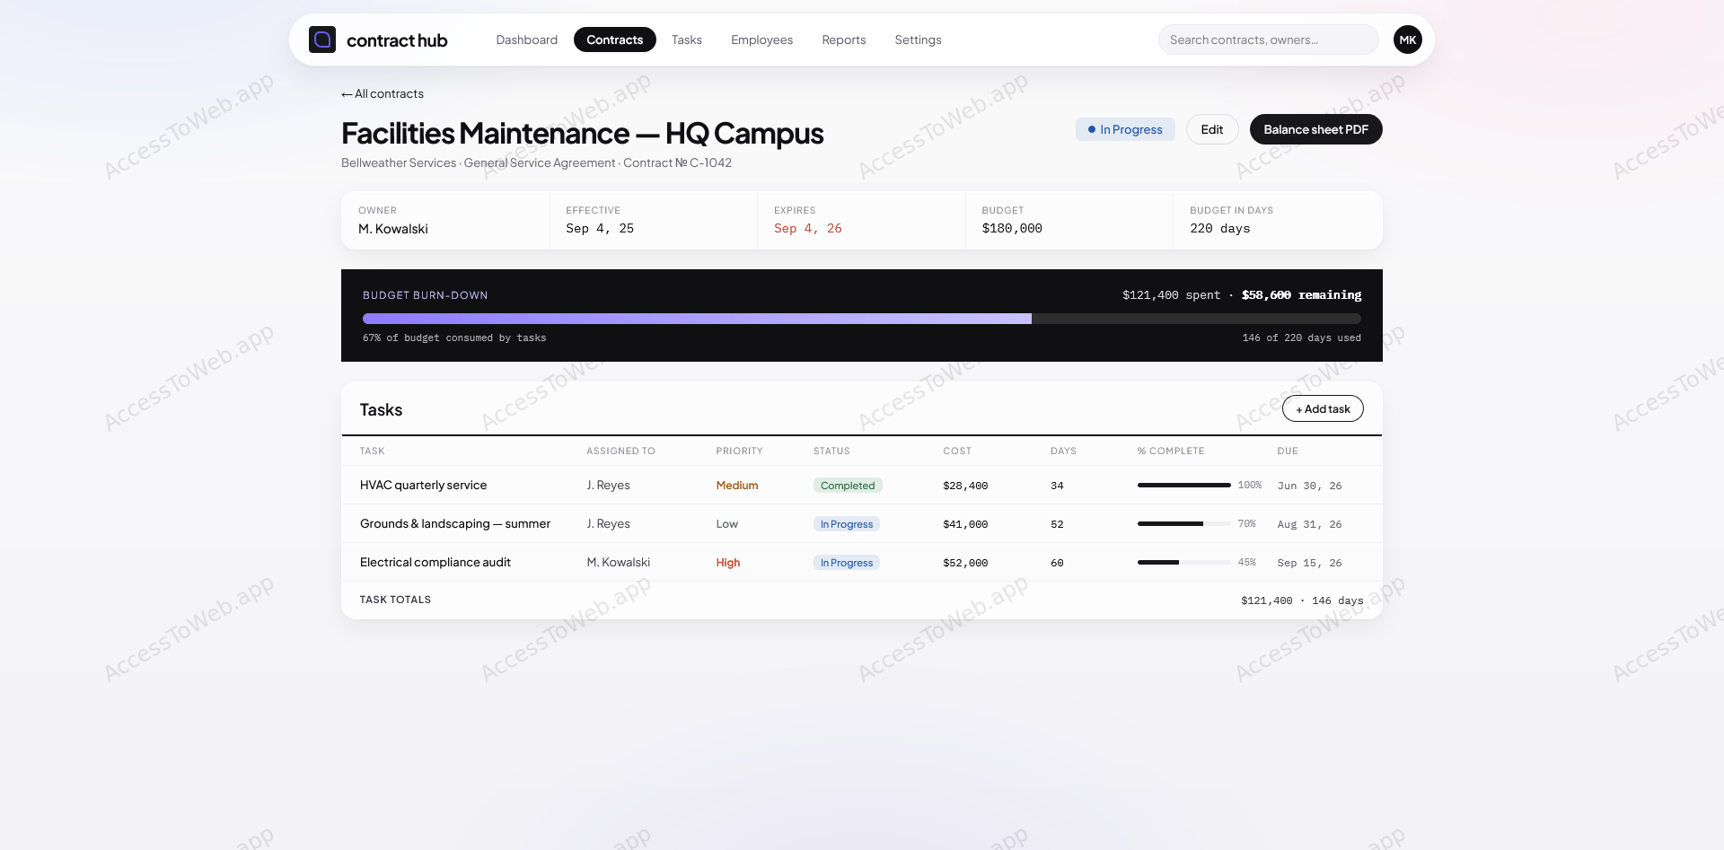Click the $28,400 cost value

965,486
